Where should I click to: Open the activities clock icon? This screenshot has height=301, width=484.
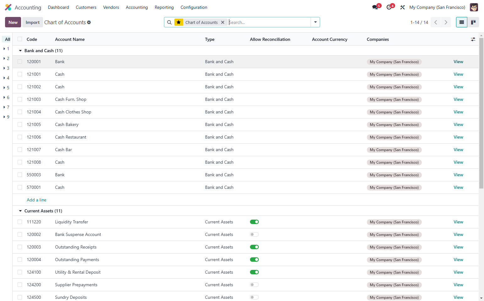click(x=389, y=7)
